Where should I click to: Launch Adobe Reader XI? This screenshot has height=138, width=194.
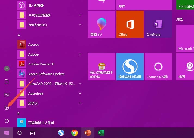tap(41, 64)
